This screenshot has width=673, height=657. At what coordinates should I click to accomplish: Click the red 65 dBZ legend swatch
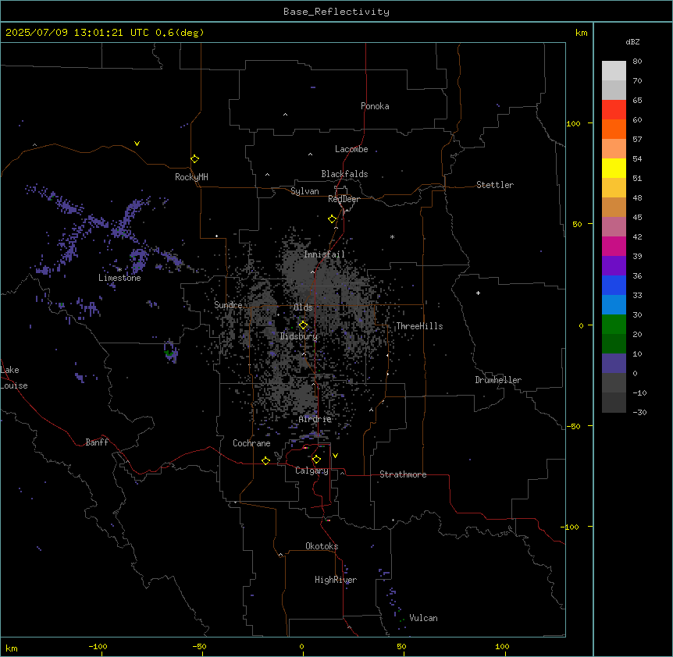(614, 109)
